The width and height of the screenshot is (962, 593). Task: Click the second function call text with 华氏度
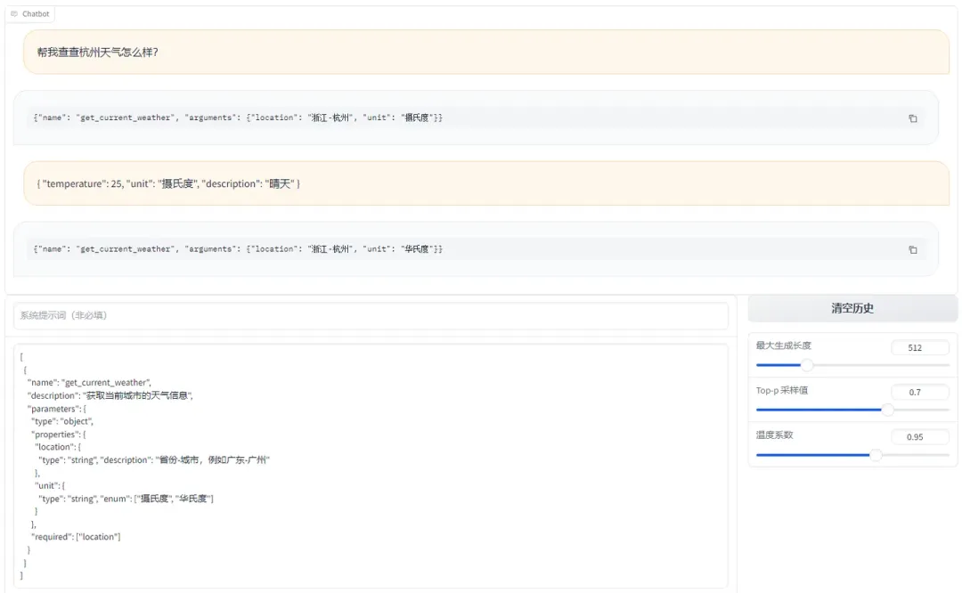[238, 249]
